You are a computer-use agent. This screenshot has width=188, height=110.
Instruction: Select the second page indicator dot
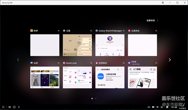click(x=96, y=98)
